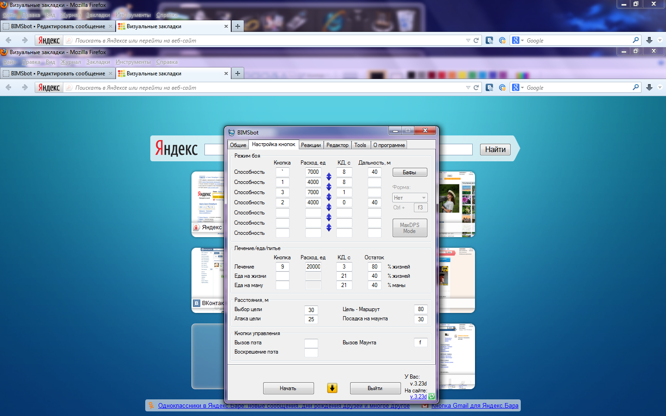Click the Вызов Маунта key field

420,343
